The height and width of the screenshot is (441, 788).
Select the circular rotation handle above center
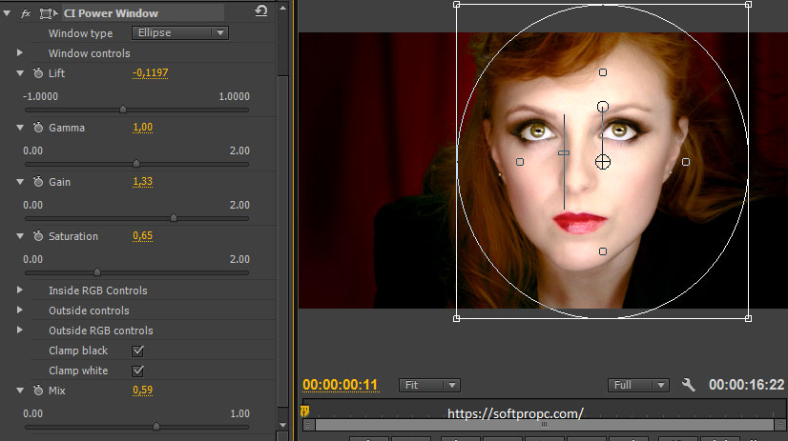click(x=603, y=107)
